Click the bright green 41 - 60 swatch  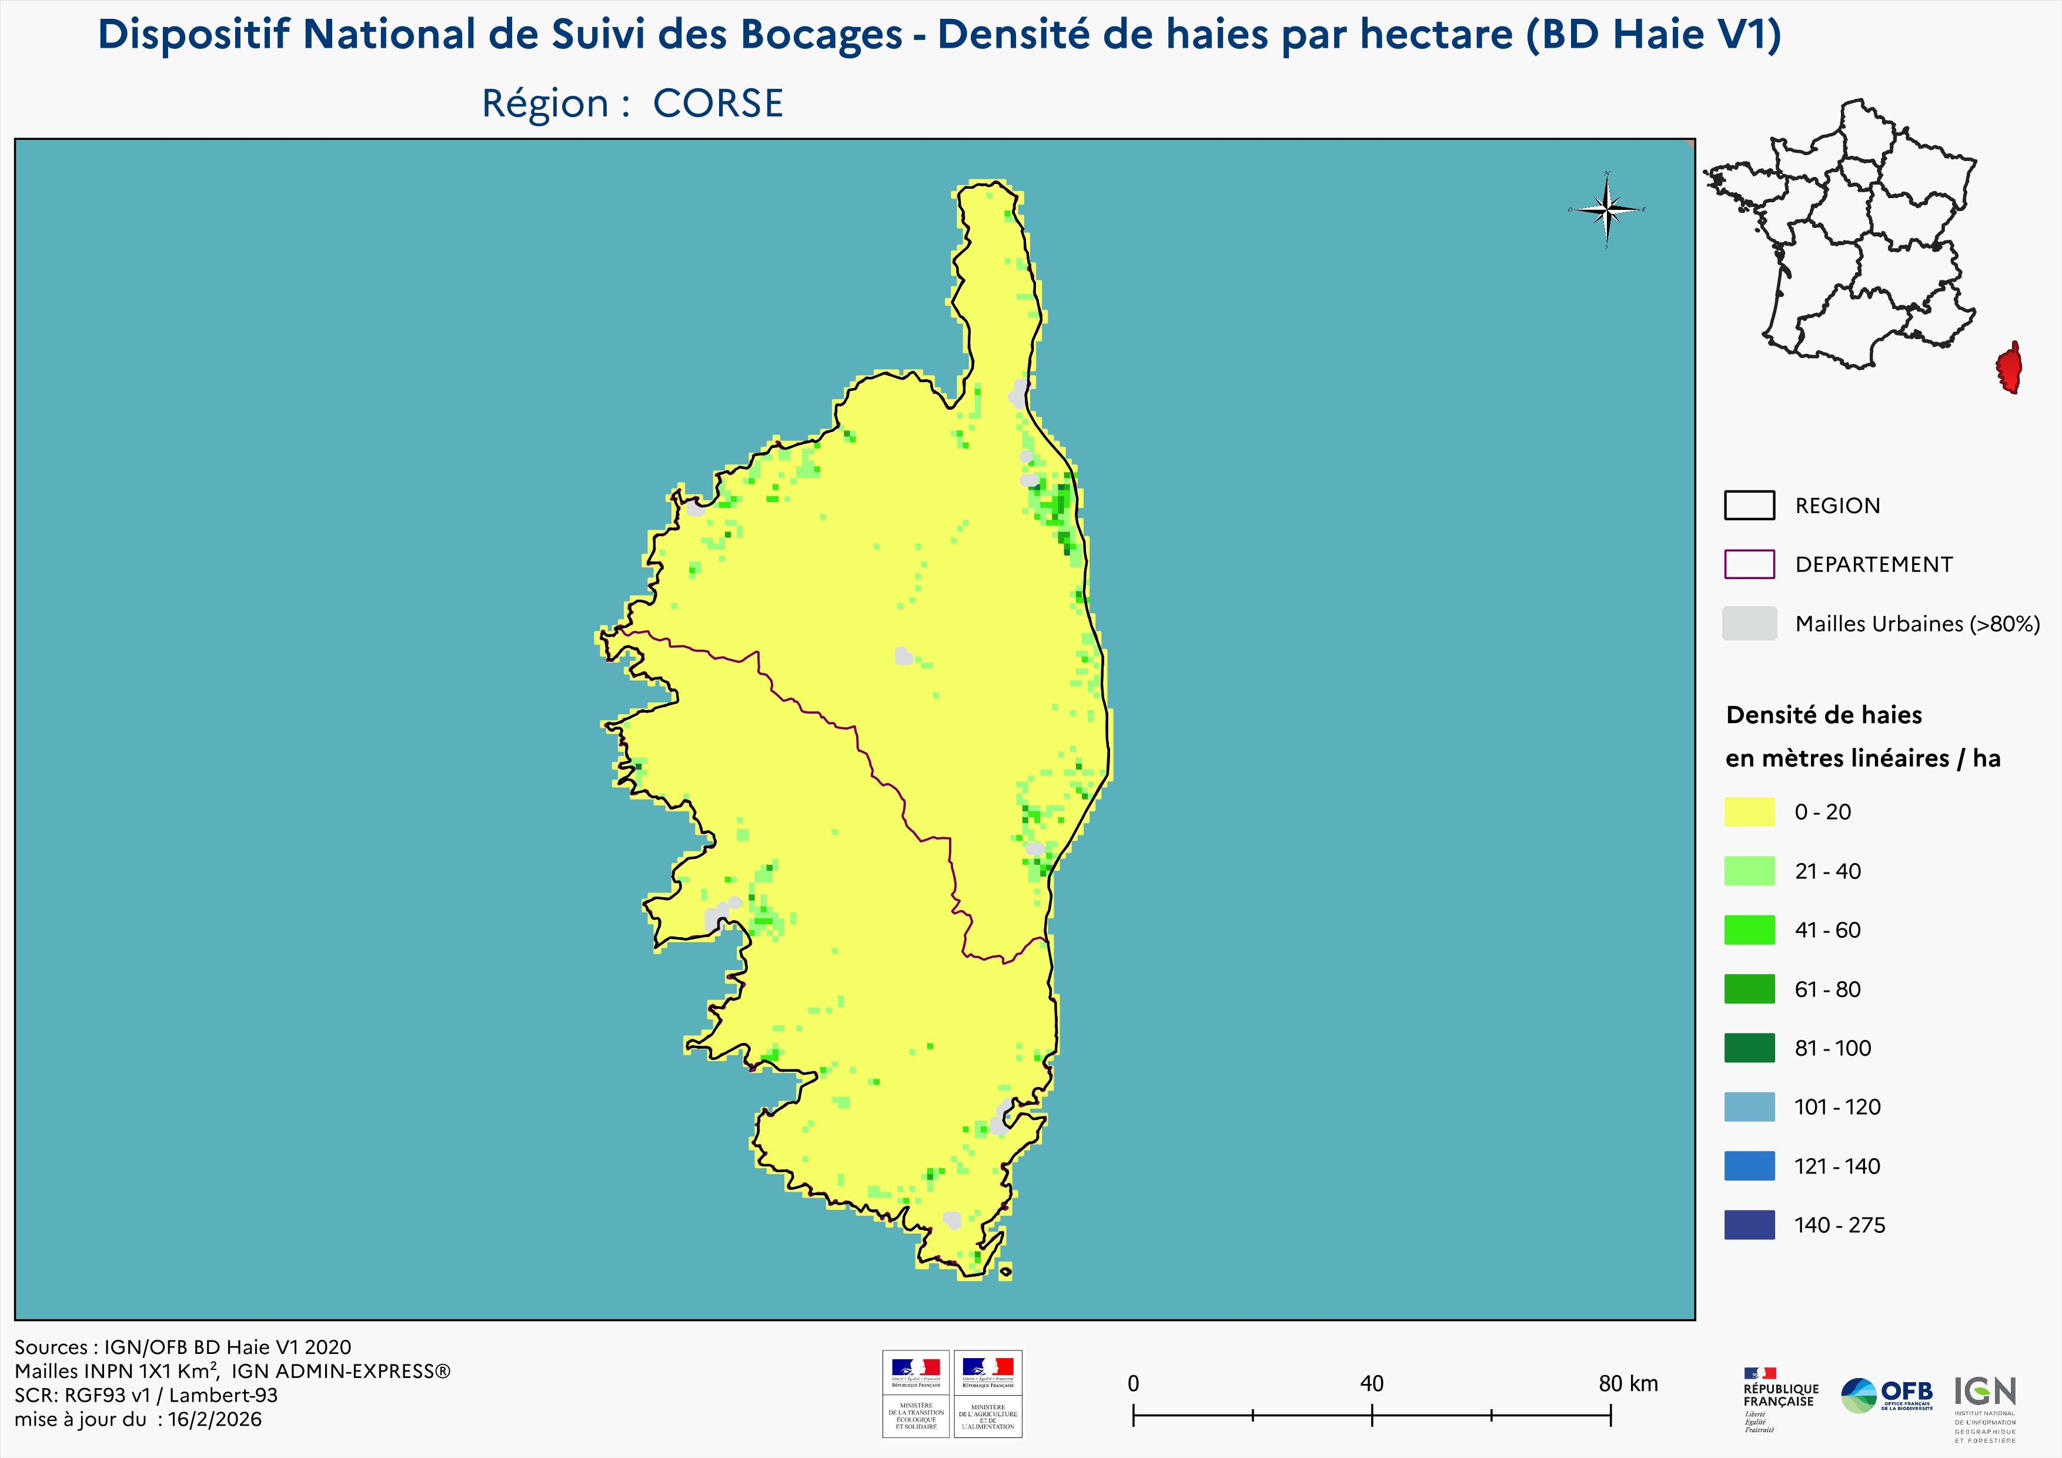pos(1749,930)
